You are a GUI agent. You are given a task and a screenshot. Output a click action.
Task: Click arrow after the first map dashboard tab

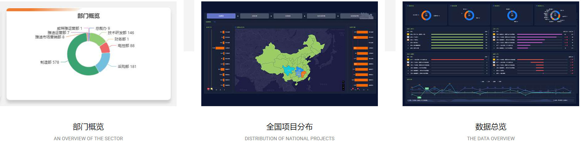[238, 16]
